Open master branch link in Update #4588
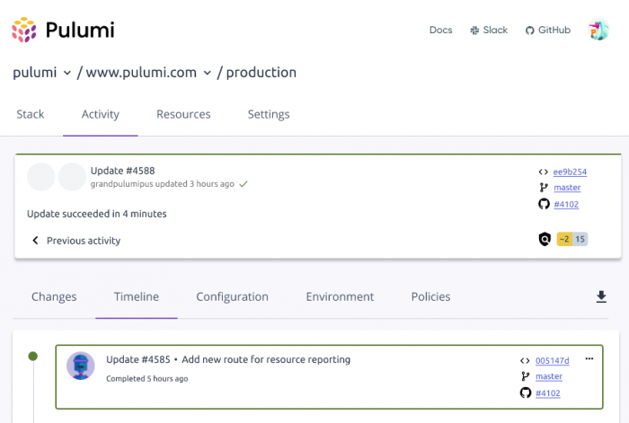The image size is (629, 423). point(567,187)
